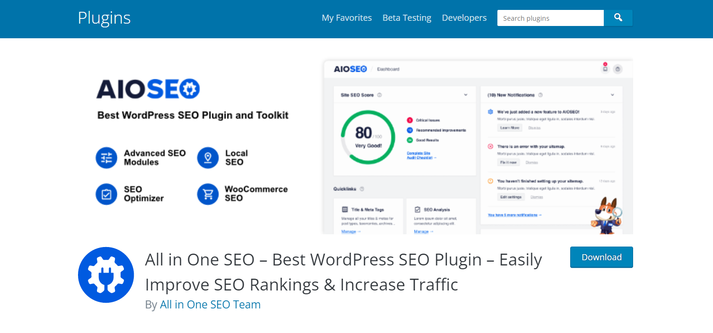Dismiss the sitemap error notification
Screen dimensions: 713x333
pos(532,162)
